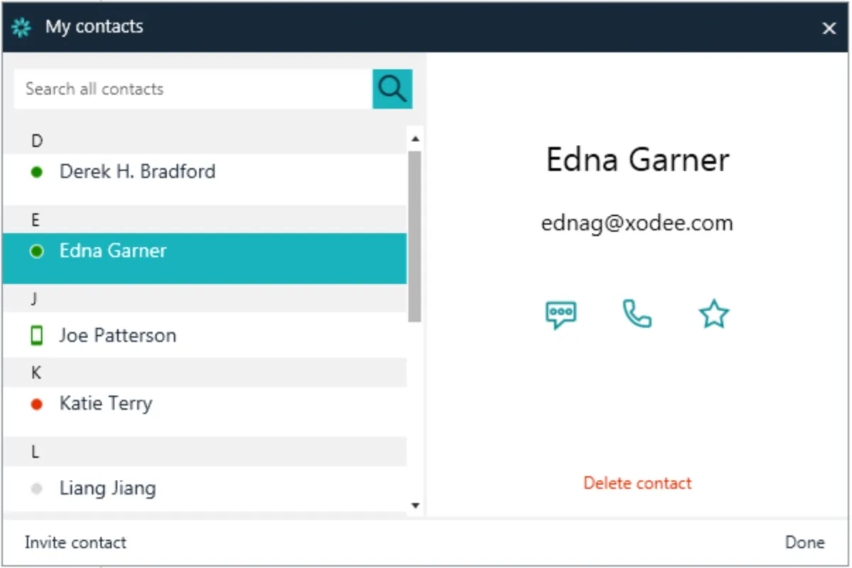
Task: Click Katie Terry's red busy status dot
Action: point(37,404)
